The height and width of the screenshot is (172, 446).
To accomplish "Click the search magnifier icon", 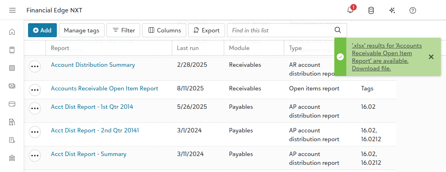I will click(x=338, y=30).
